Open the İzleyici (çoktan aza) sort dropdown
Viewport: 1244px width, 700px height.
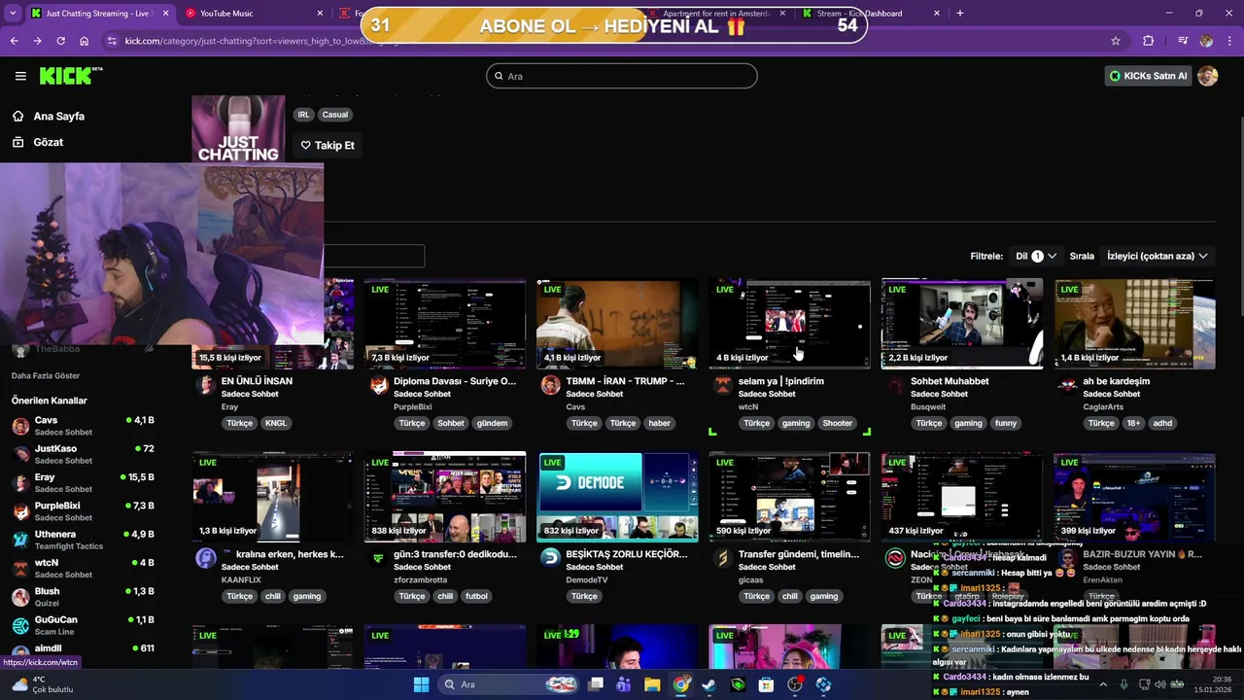click(x=1157, y=256)
